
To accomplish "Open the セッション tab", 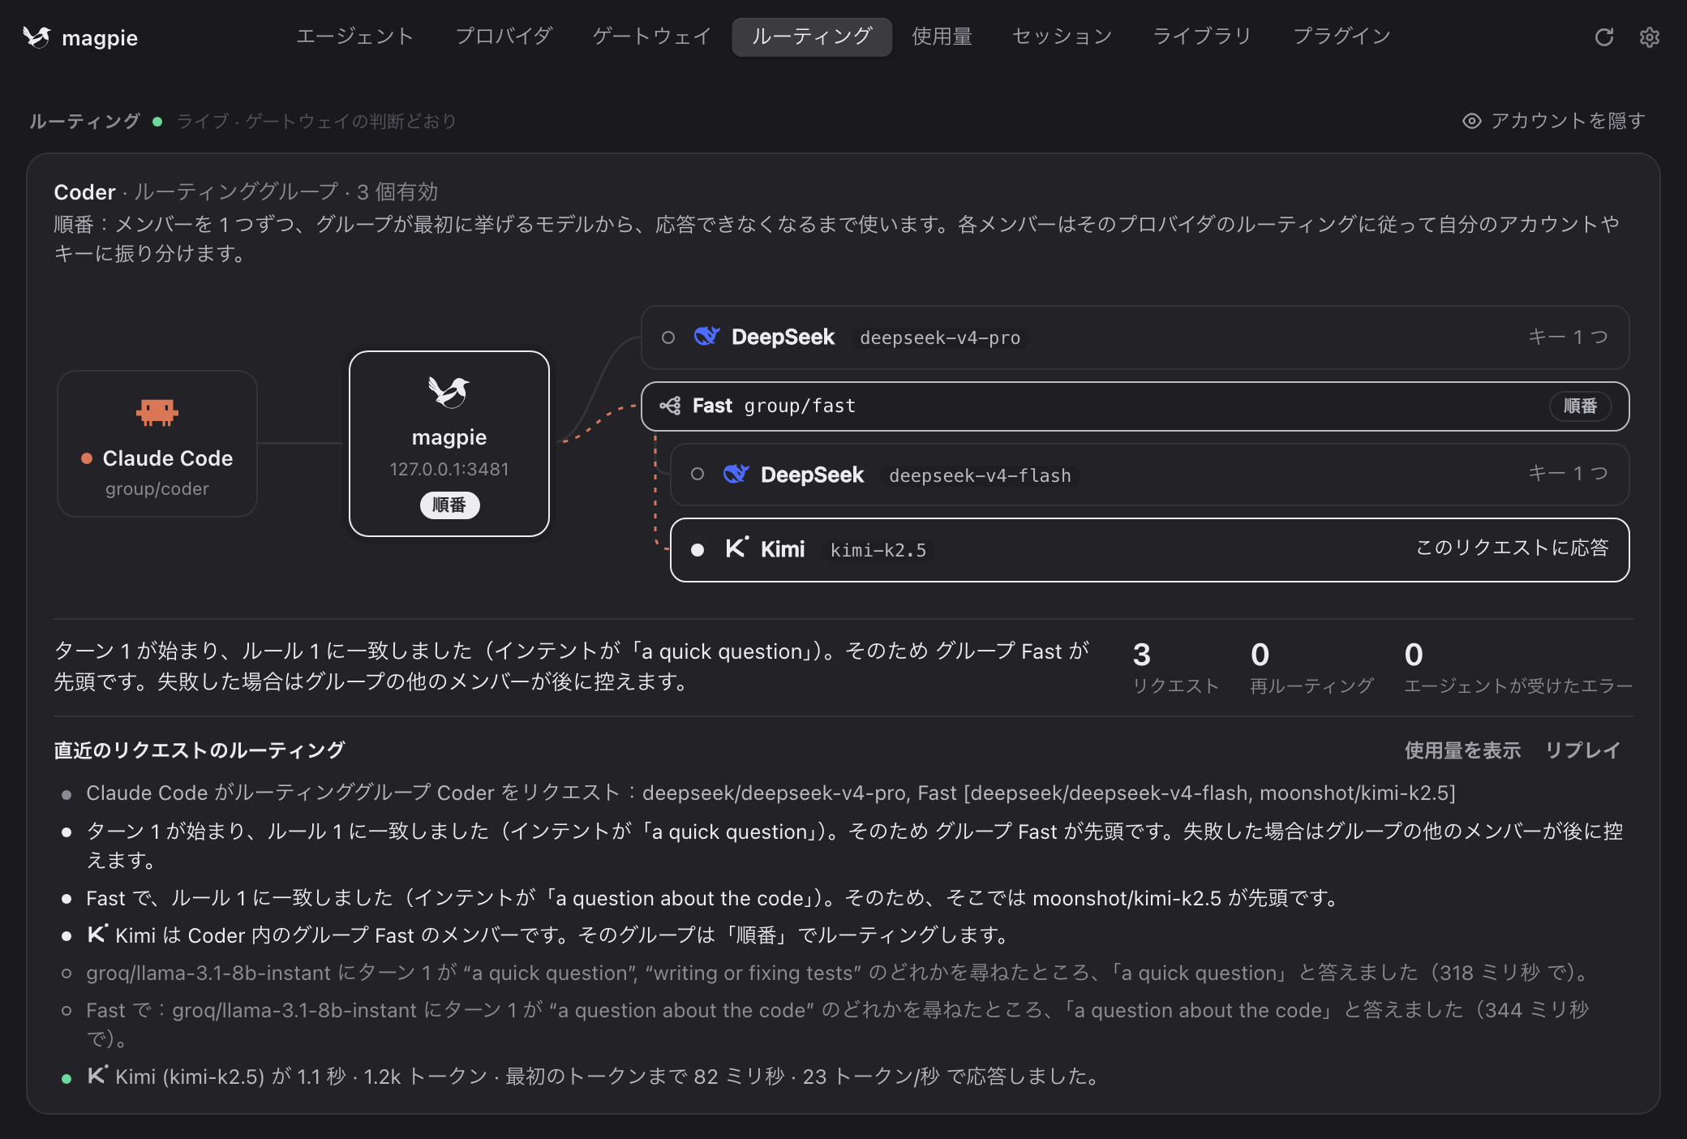I will [1062, 37].
